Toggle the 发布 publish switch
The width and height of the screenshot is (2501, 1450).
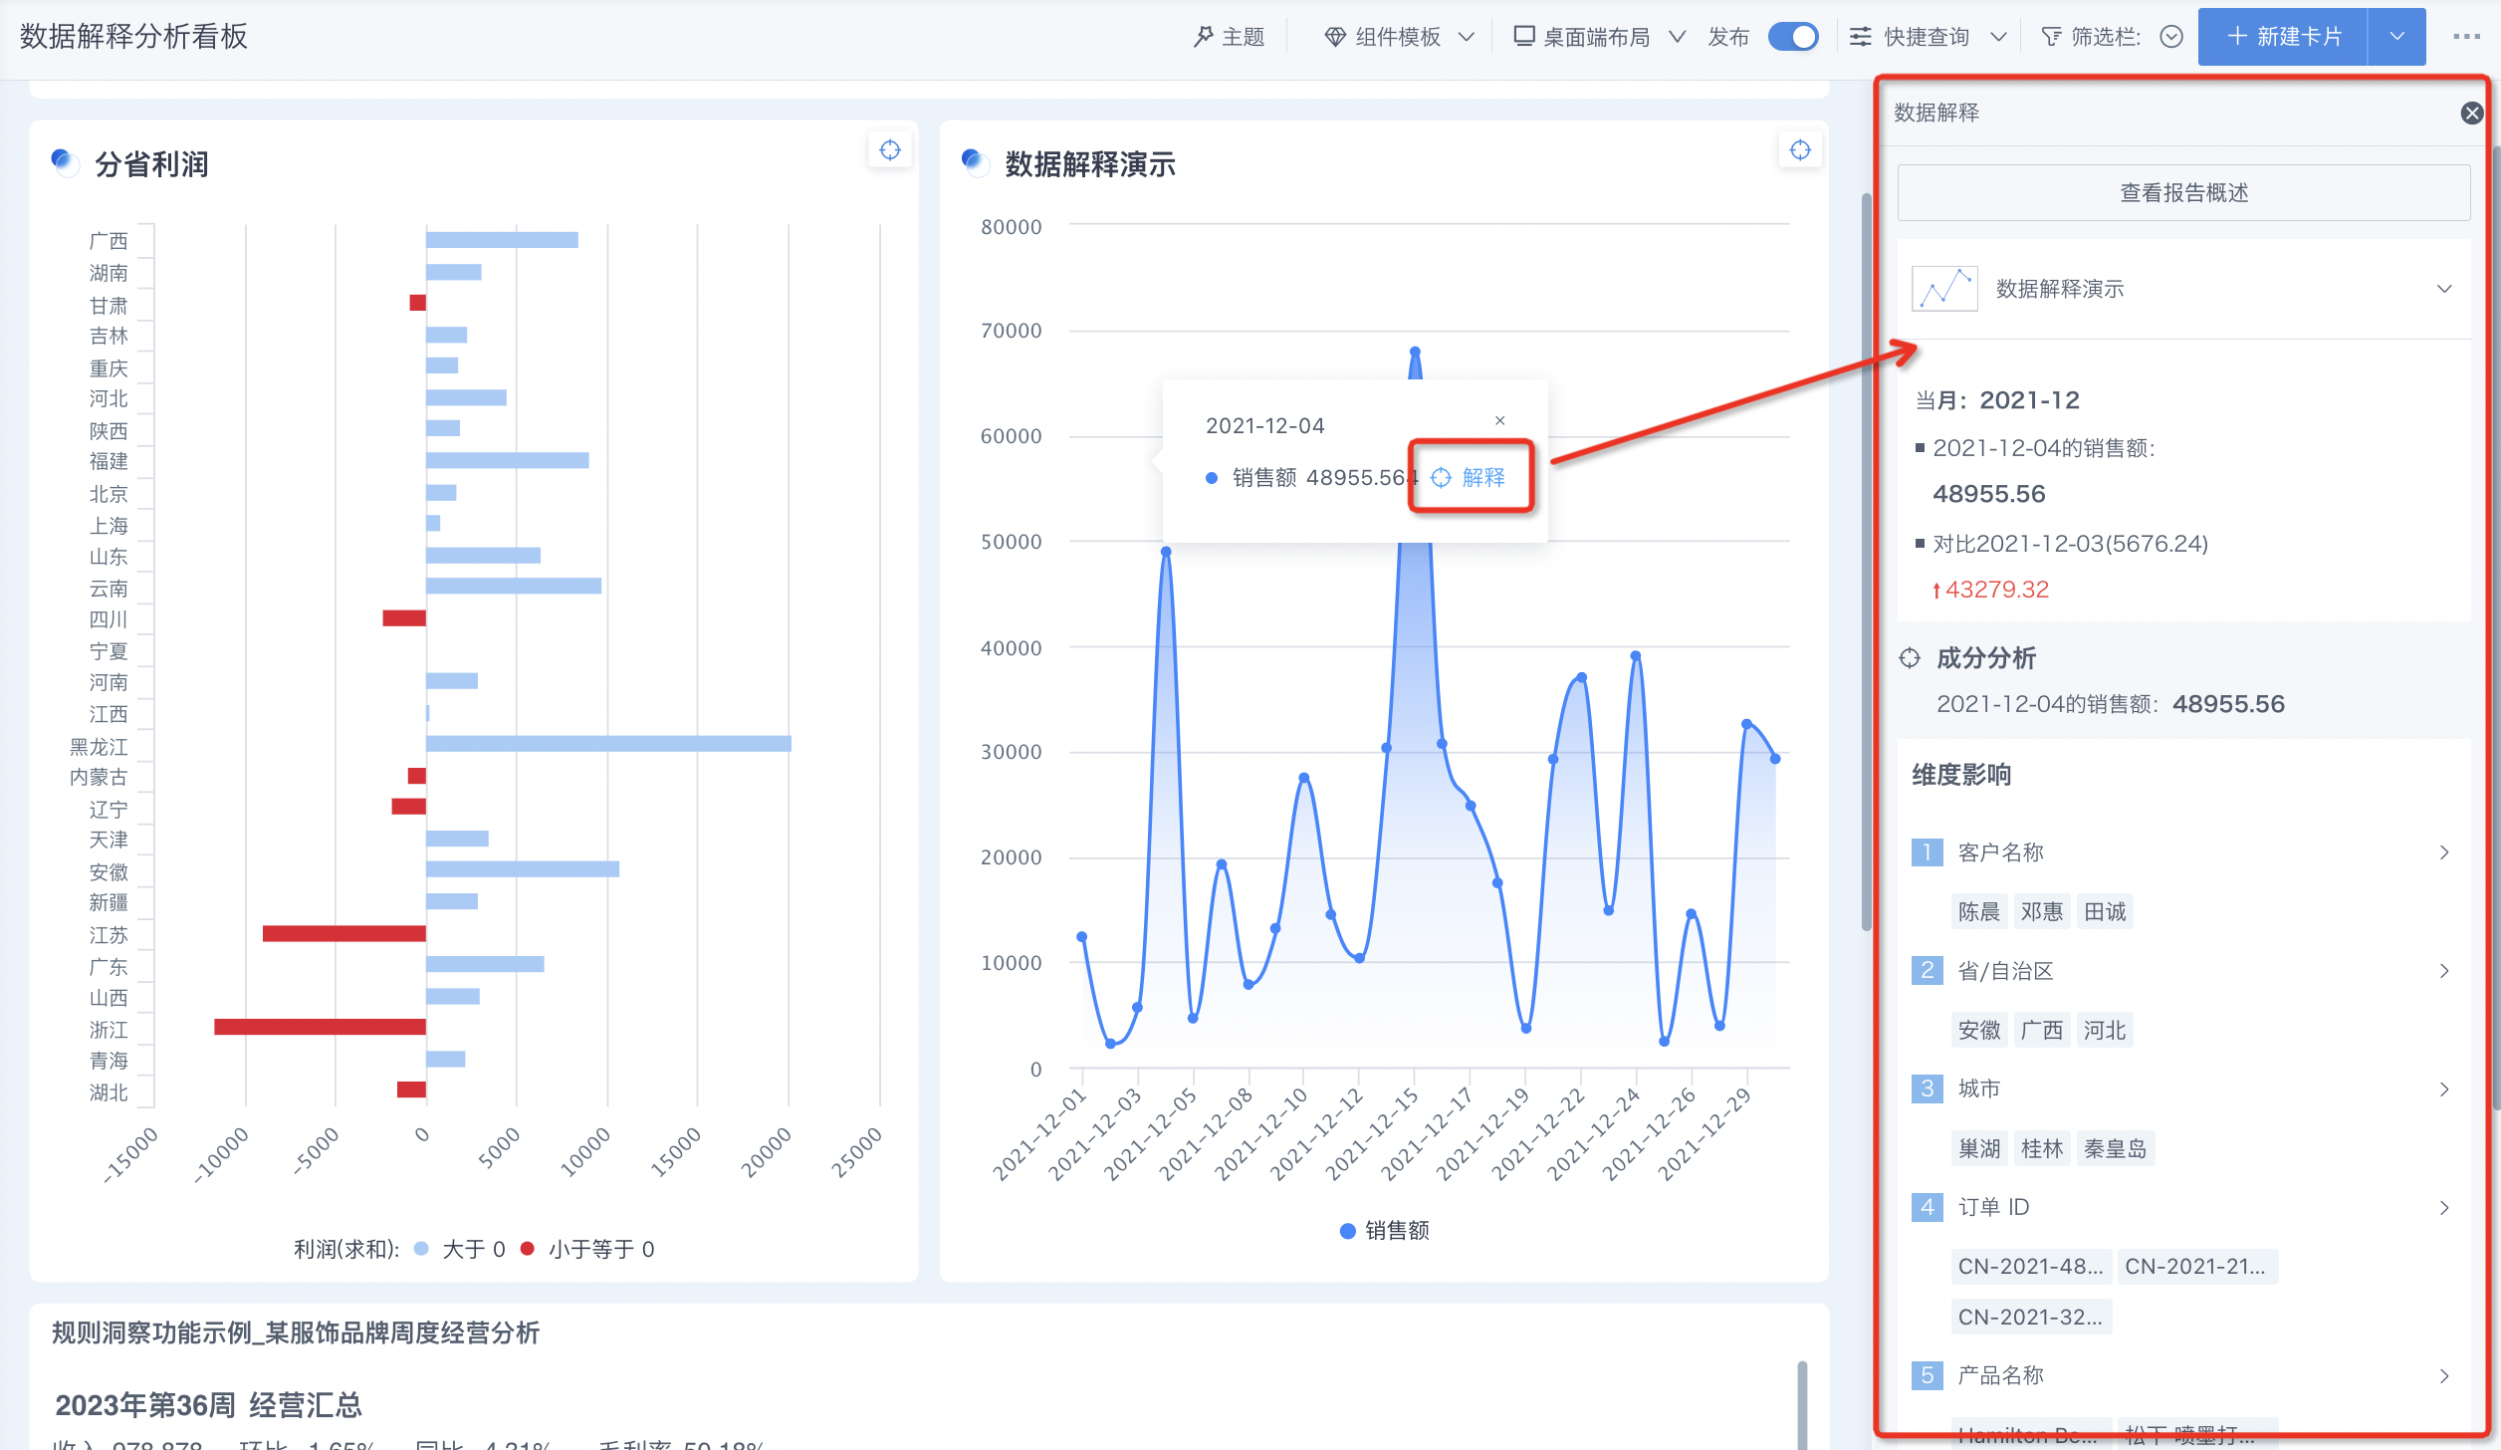(1792, 37)
